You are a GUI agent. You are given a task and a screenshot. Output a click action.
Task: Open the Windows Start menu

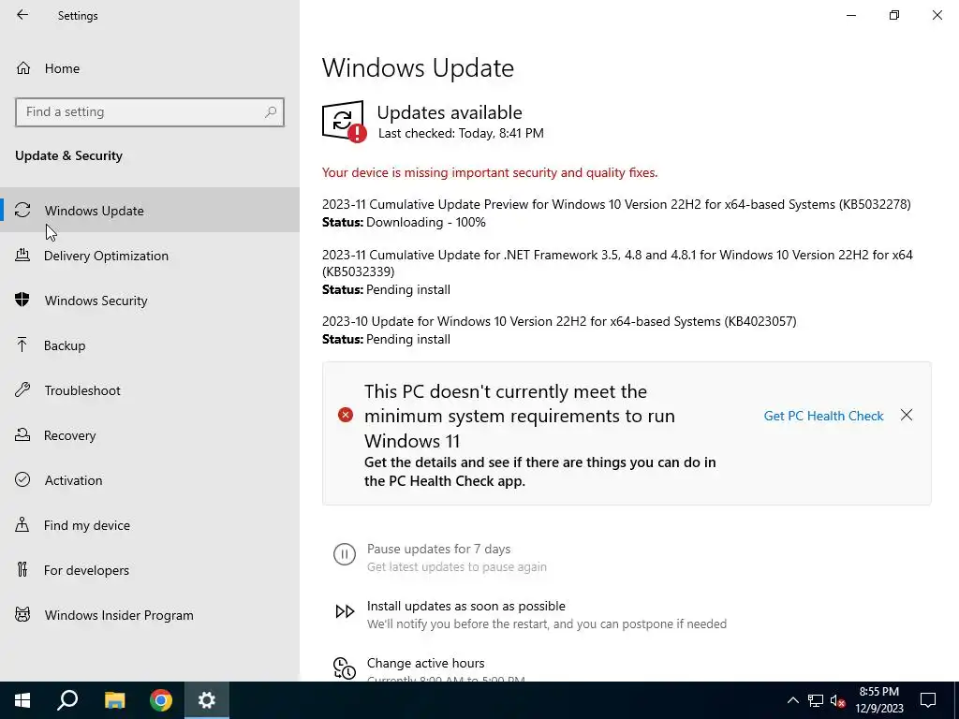click(22, 700)
